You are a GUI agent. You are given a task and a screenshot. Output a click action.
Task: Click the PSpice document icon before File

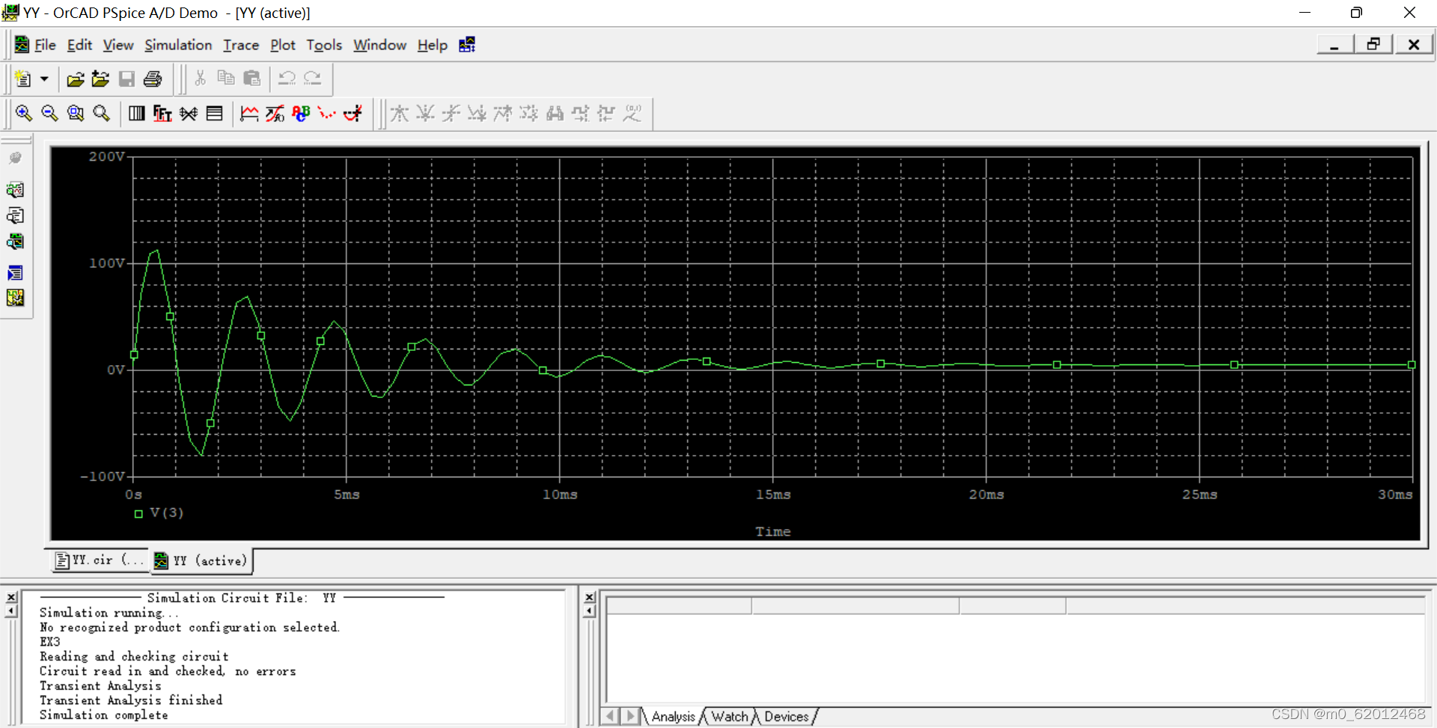(22, 45)
